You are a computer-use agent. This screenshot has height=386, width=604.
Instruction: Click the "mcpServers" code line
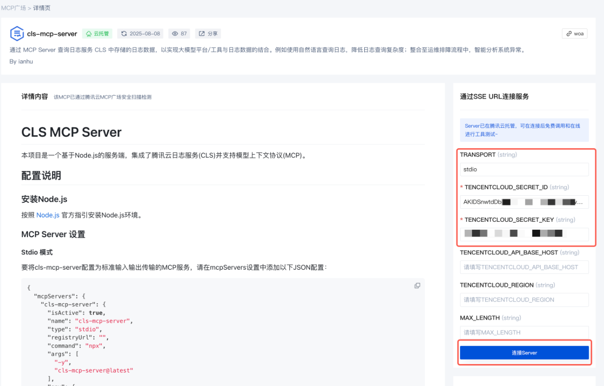tap(59, 296)
